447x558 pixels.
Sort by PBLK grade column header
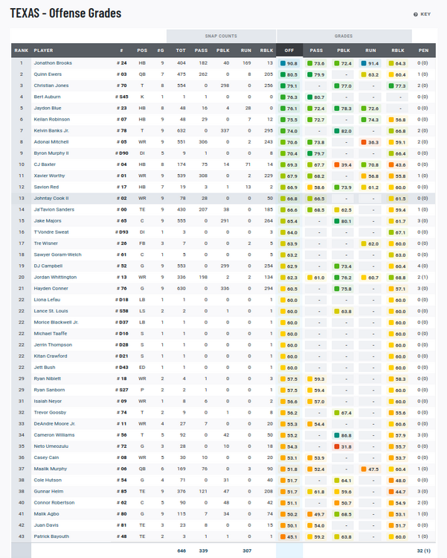(x=343, y=50)
